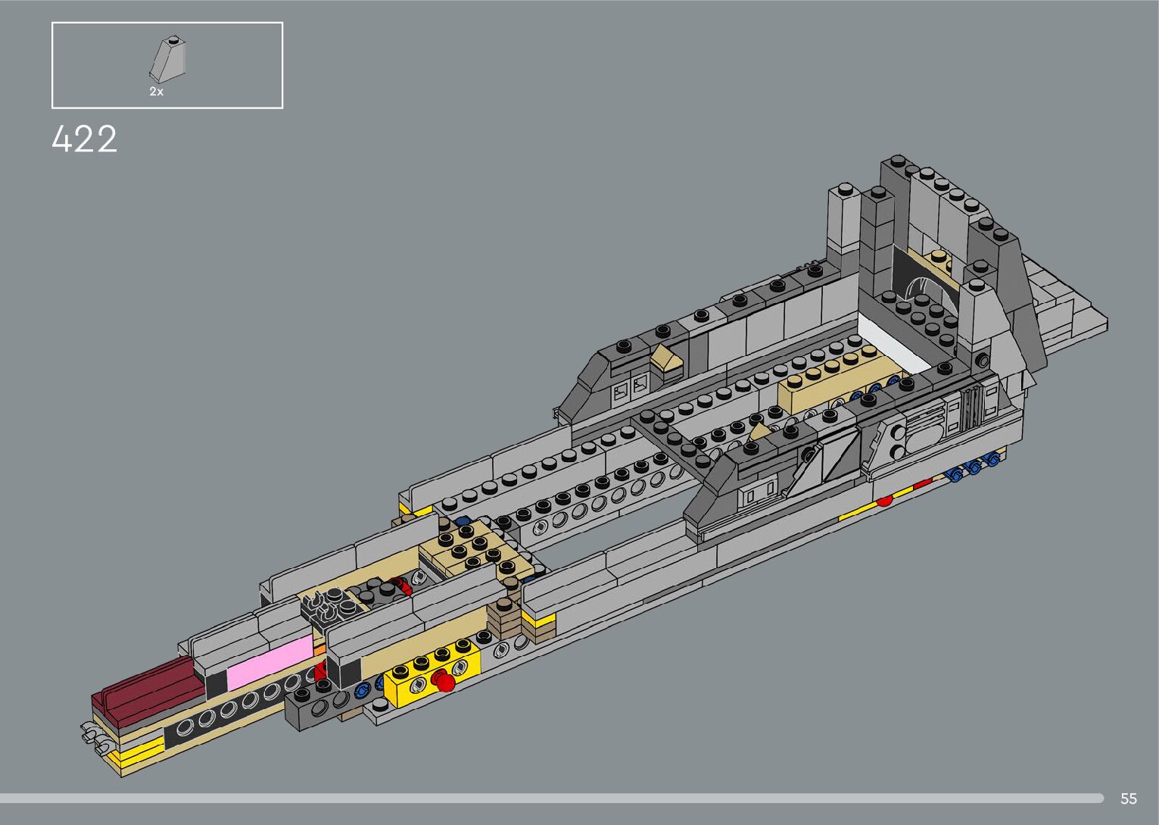
Task: Click the gray slope piece in parts box
Action: coord(167,59)
